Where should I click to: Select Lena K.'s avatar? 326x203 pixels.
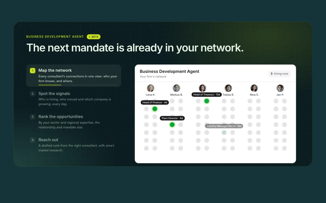(x=150, y=88)
